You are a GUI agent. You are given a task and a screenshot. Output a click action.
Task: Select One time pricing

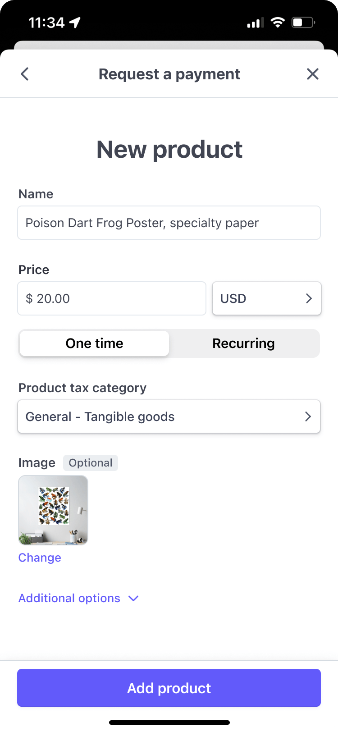(94, 343)
